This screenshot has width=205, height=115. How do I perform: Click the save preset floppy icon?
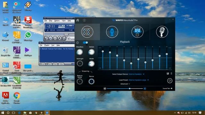click(168, 73)
